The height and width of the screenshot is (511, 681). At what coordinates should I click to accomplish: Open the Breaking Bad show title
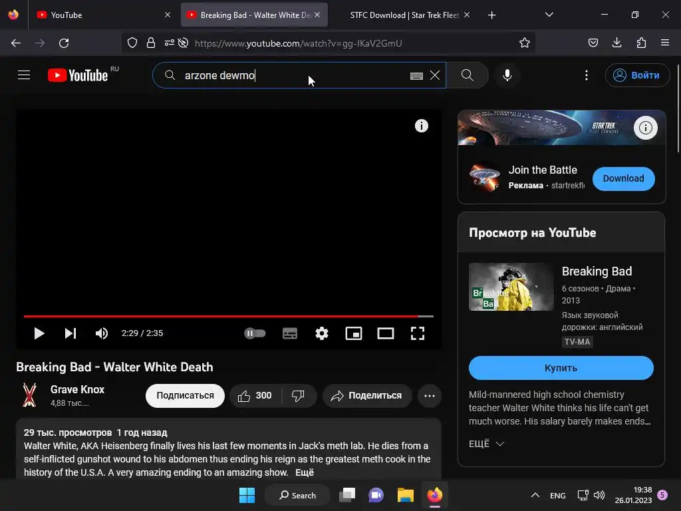coord(597,271)
